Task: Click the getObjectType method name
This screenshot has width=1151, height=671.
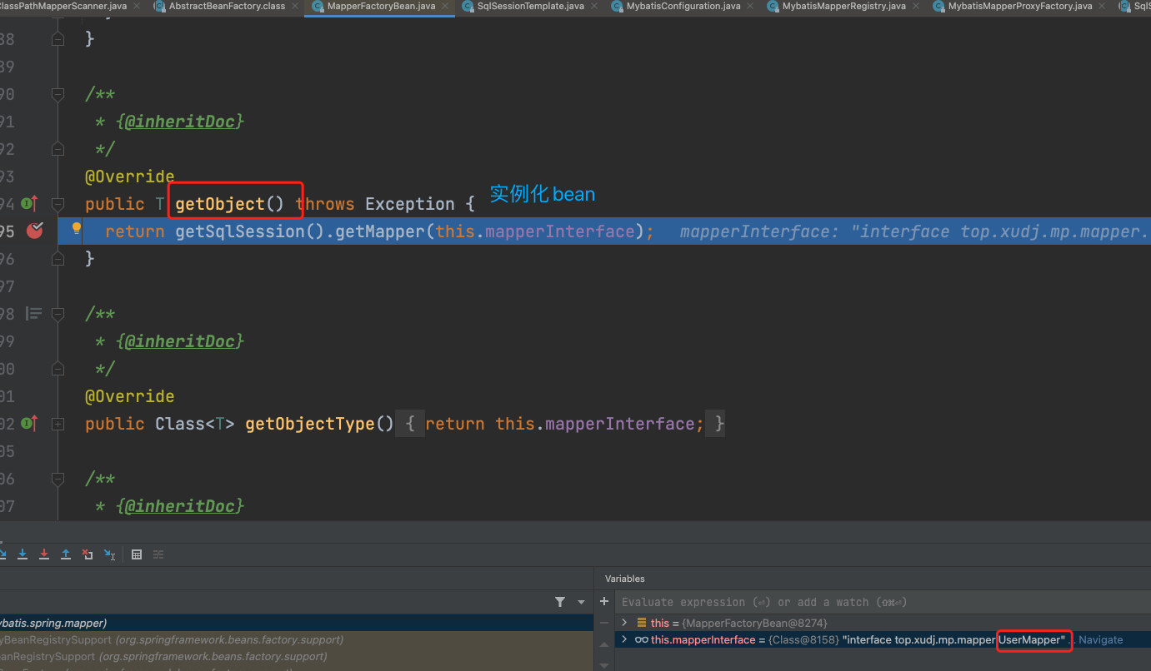Action: tap(309, 424)
